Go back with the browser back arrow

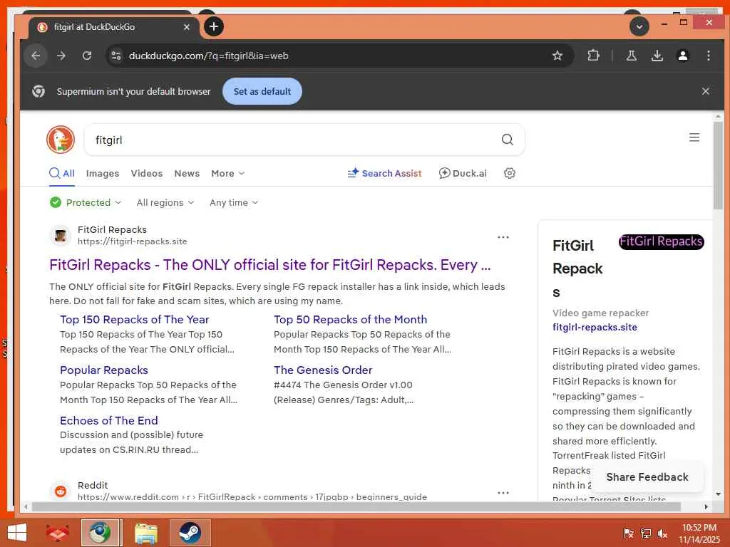(36, 56)
